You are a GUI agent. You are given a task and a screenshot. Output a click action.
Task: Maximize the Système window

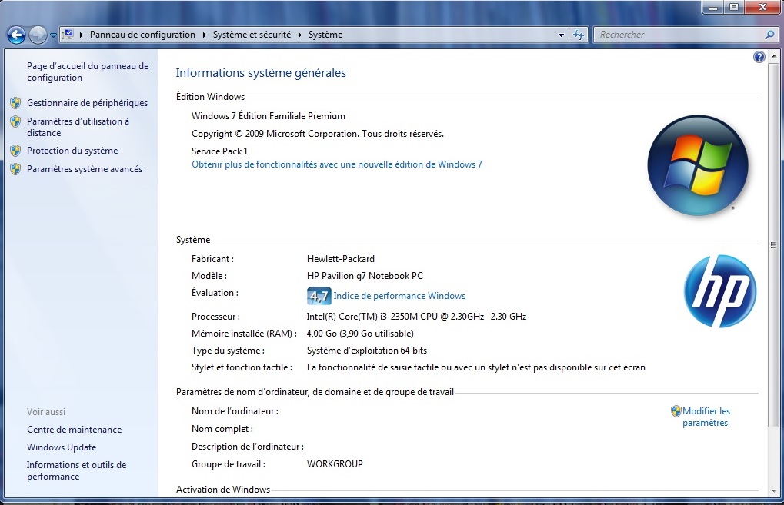pos(734,7)
